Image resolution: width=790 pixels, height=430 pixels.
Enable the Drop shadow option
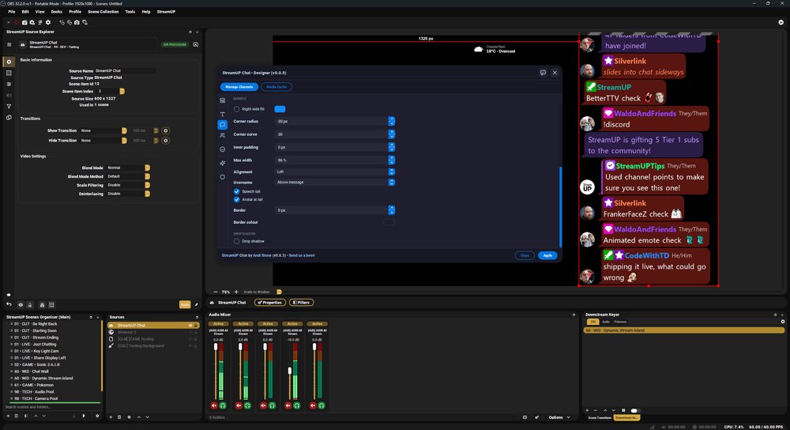click(236, 241)
